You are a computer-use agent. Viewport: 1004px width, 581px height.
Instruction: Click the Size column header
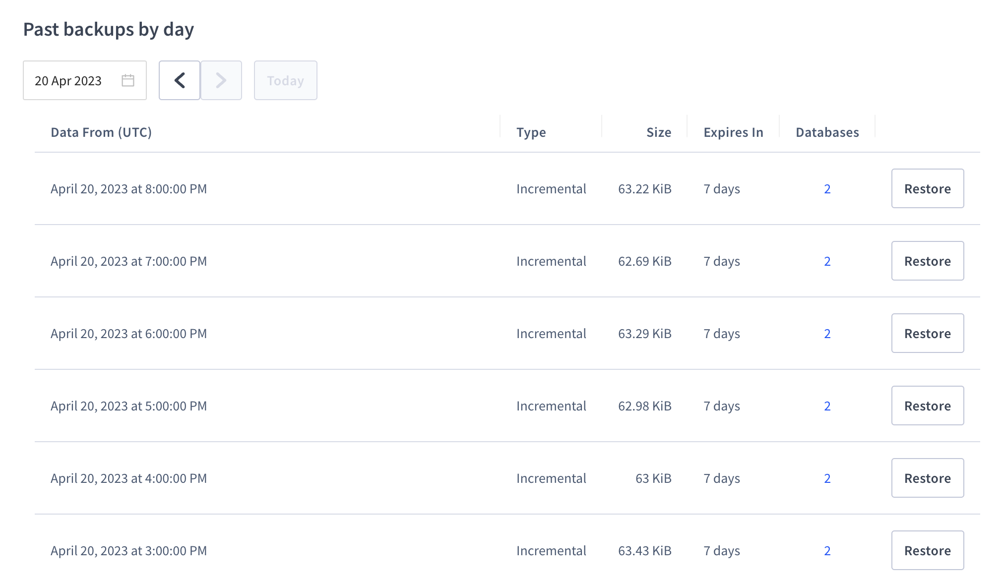click(x=659, y=132)
